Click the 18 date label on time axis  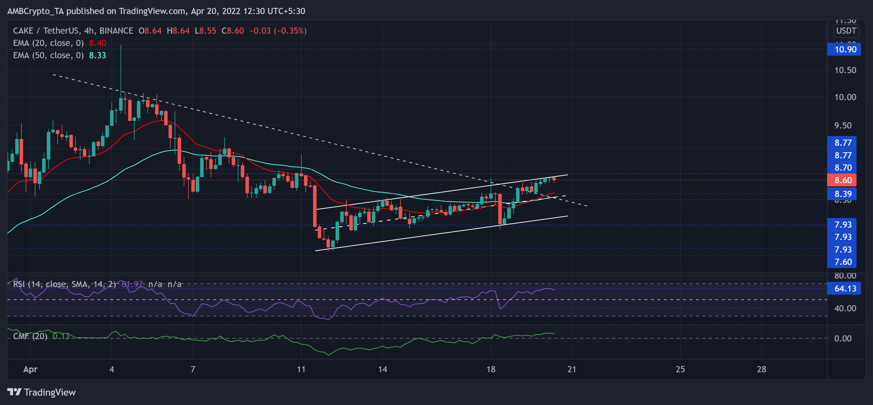[x=491, y=369]
